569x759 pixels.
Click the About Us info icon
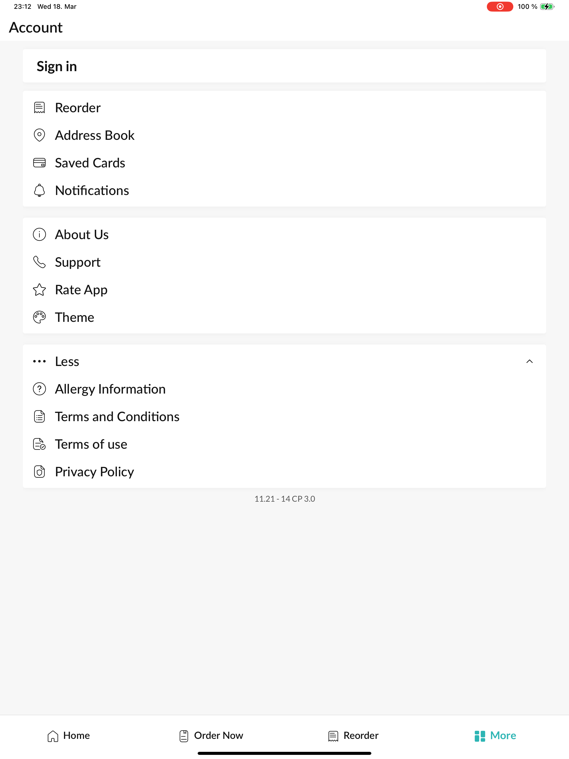39,235
